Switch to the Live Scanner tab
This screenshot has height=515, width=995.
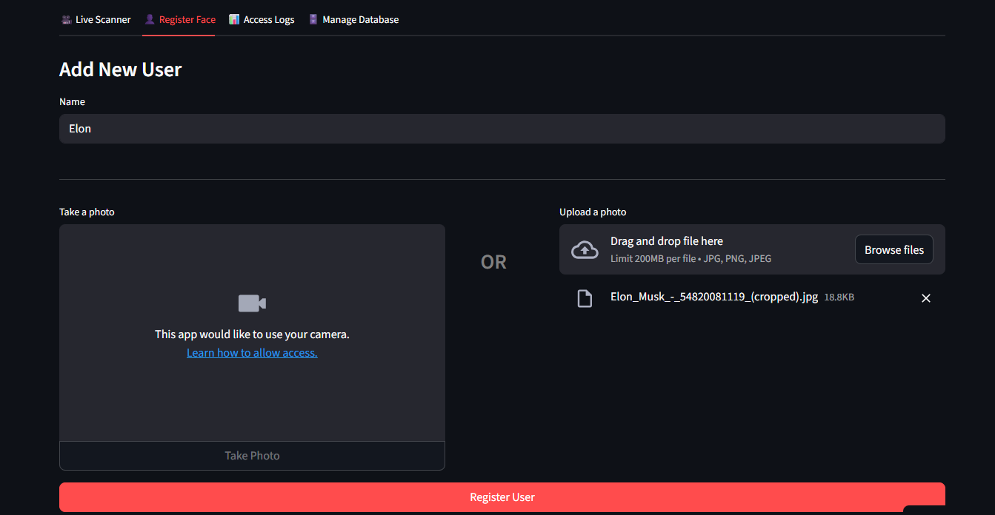[x=96, y=20]
